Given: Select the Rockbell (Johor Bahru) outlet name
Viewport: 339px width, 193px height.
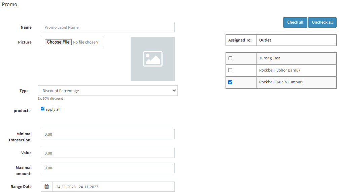Looking at the screenshot, I should [279, 70].
